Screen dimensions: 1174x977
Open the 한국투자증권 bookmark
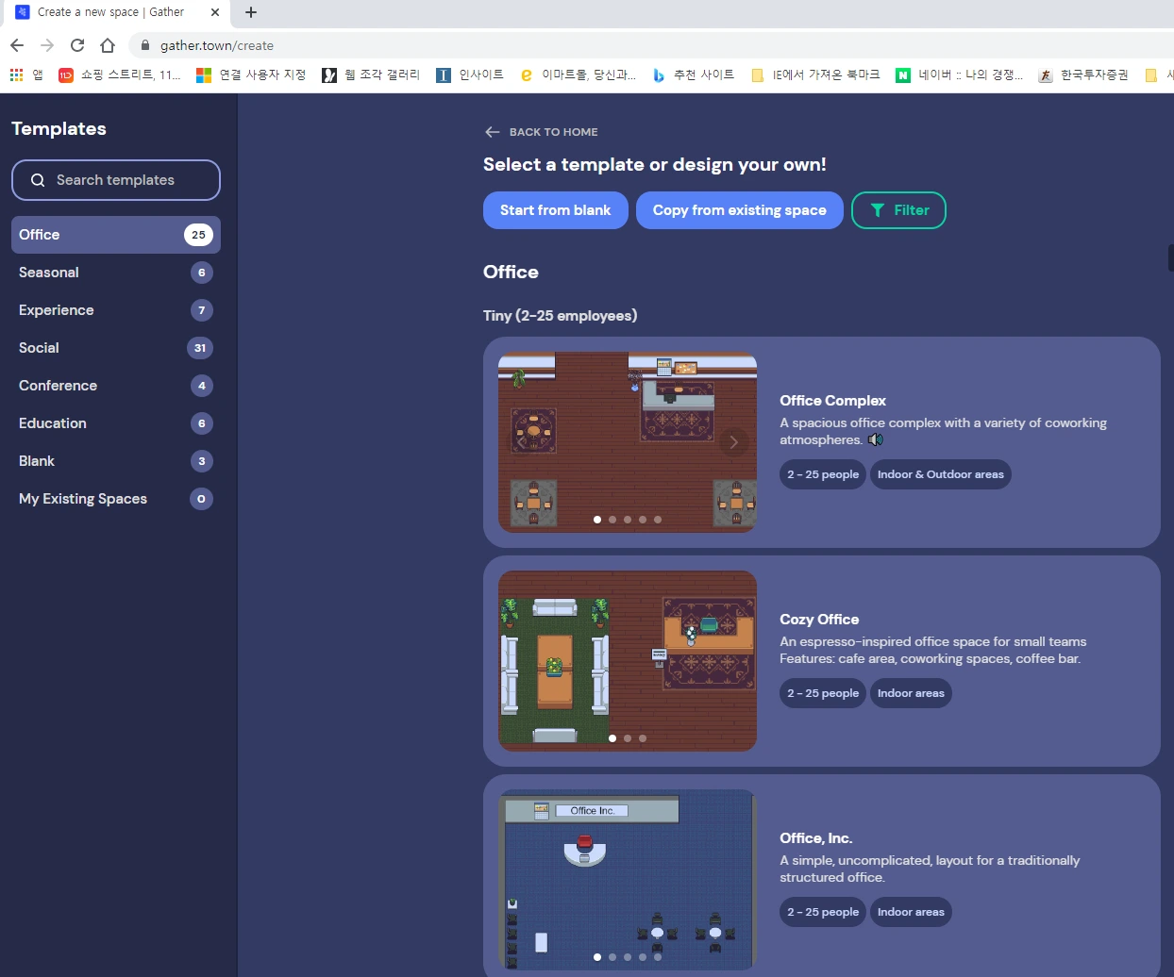click(x=1083, y=75)
